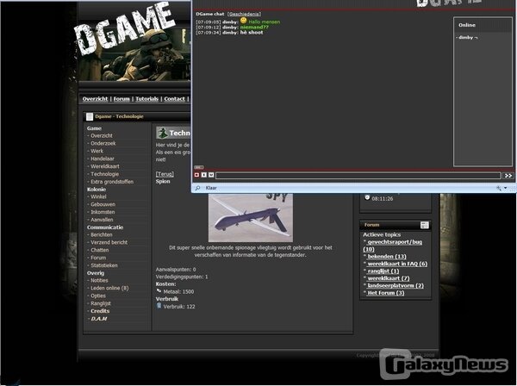Image resolution: width=517 pixels, height=386 pixels.
Task: Open forum topic wereldkaart (7)
Action: (x=388, y=278)
